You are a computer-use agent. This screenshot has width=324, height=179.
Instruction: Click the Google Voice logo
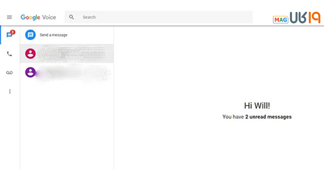point(38,17)
